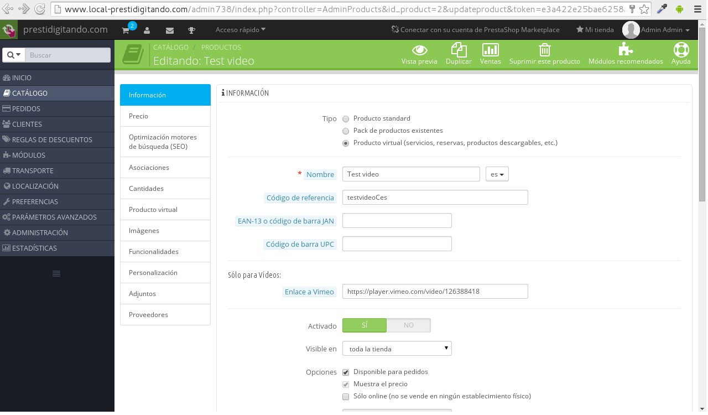Switch to Asociaciones tab
This screenshot has height=415, width=708.
(165, 168)
